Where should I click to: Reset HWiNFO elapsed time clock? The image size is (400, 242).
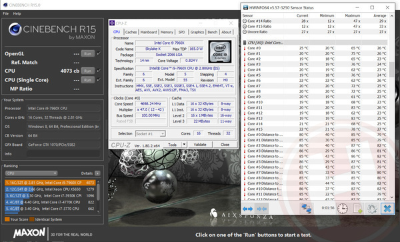343,209
